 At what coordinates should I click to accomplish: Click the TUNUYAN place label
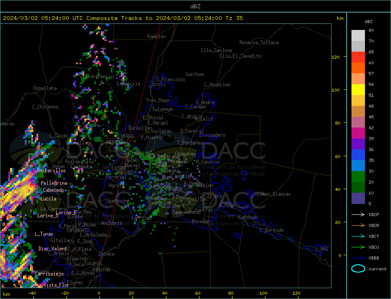[x=101, y=270]
